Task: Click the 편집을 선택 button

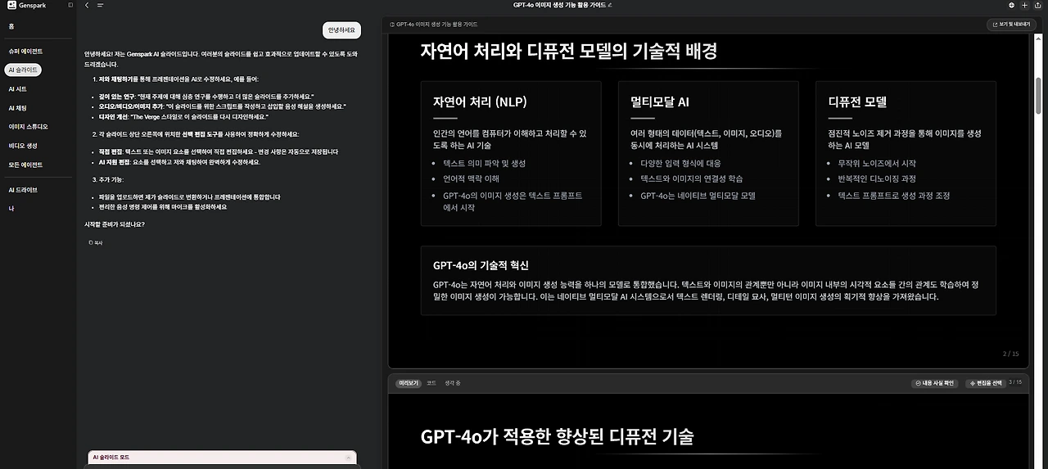Action: click(985, 382)
